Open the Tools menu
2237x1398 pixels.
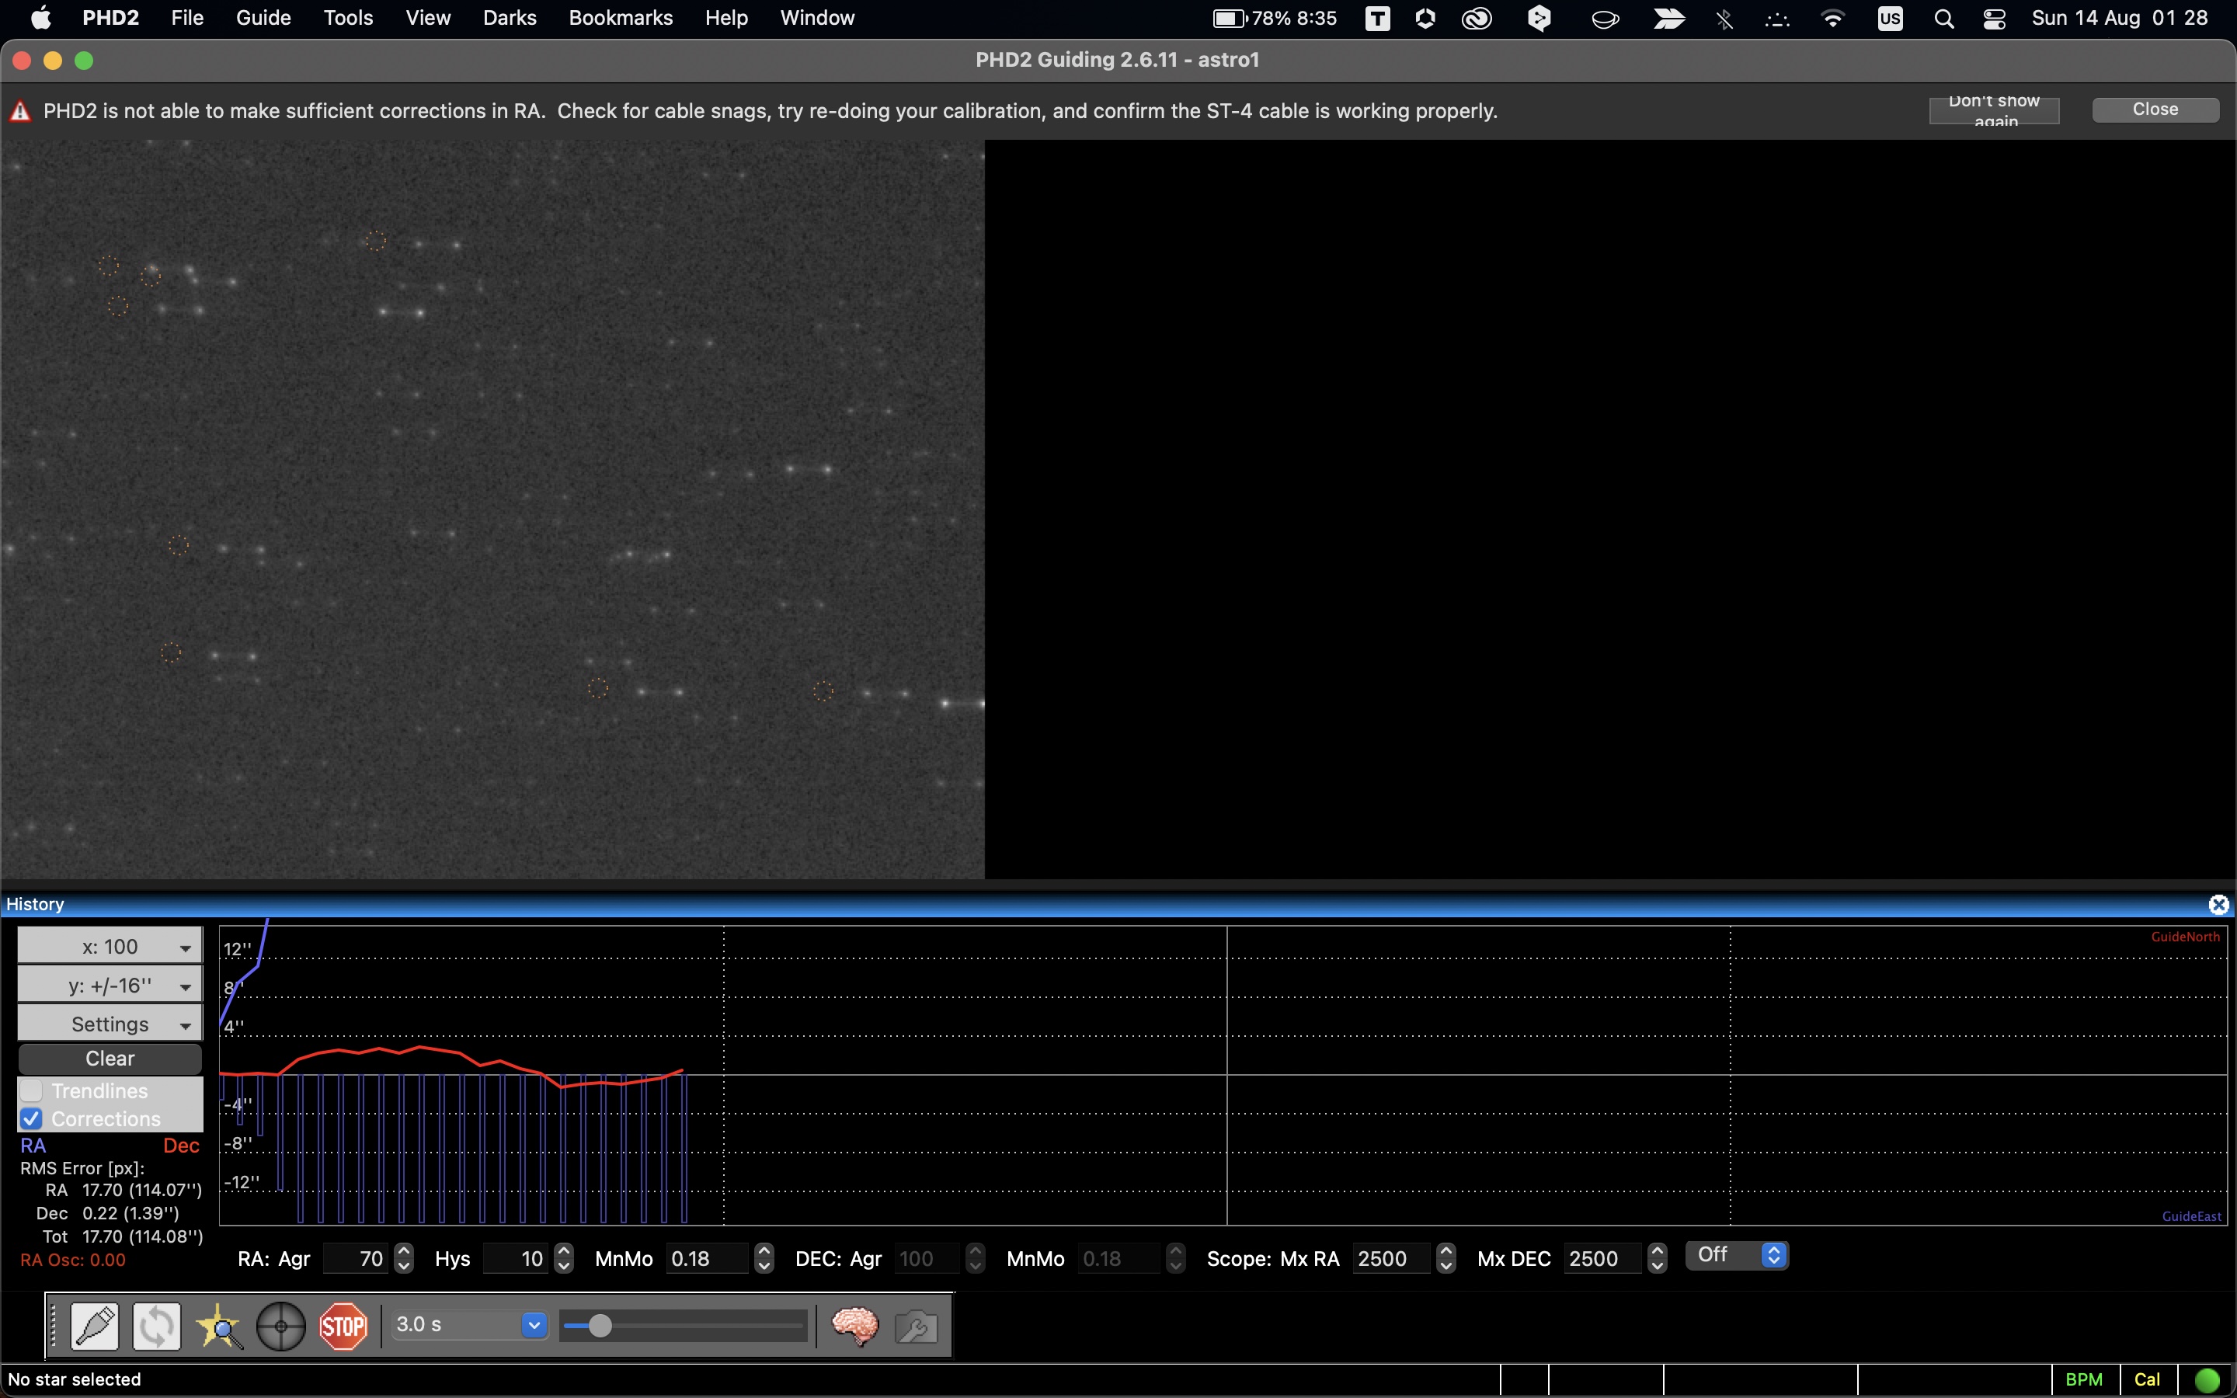click(x=346, y=18)
